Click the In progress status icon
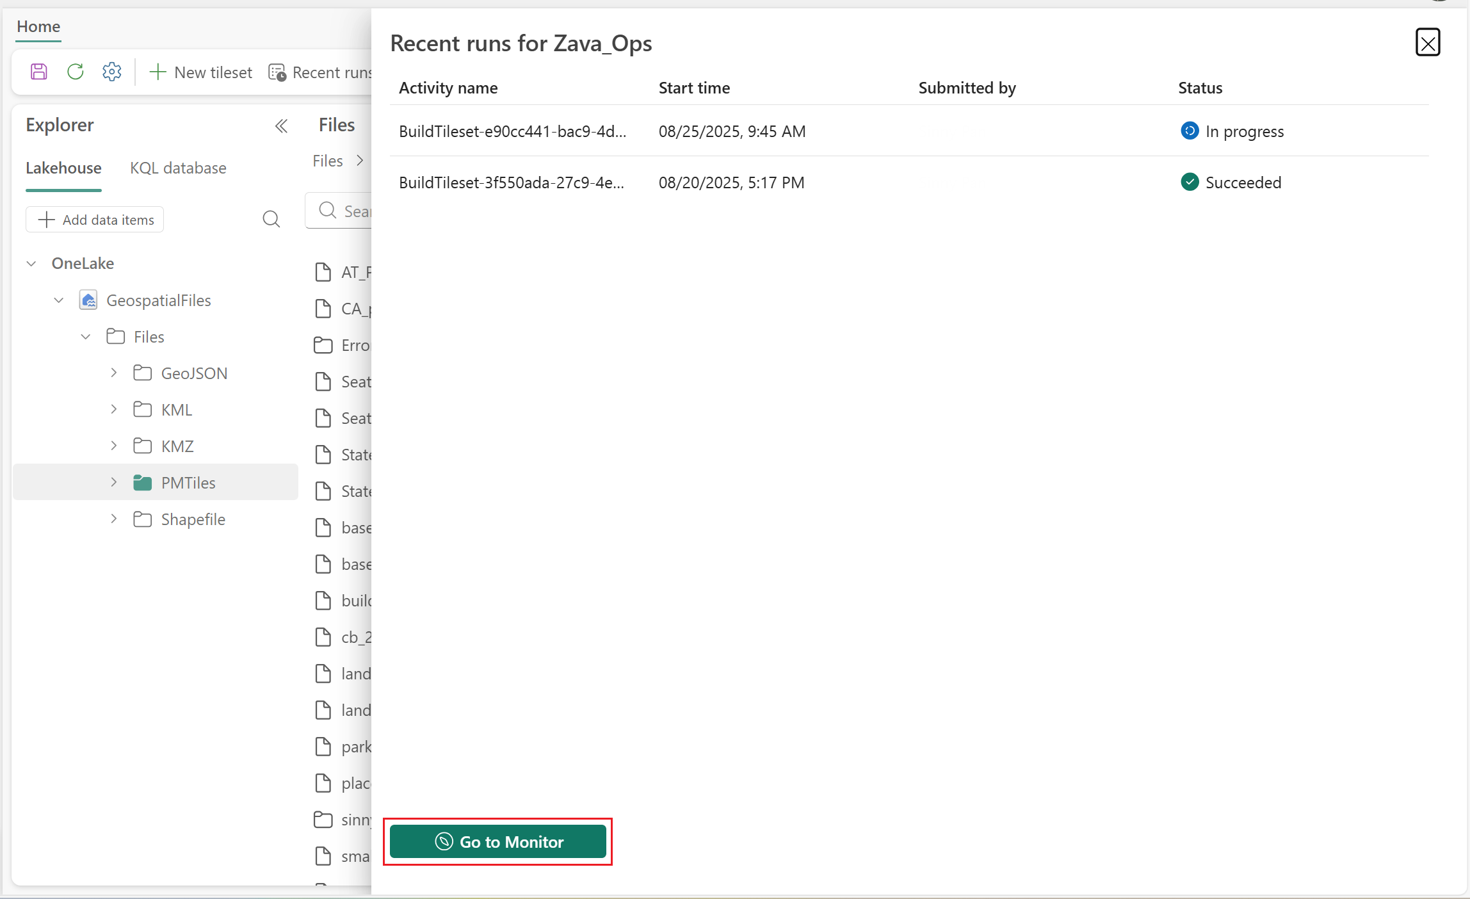Image resolution: width=1470 pixels, height=899 pixels. (1189, 131)
